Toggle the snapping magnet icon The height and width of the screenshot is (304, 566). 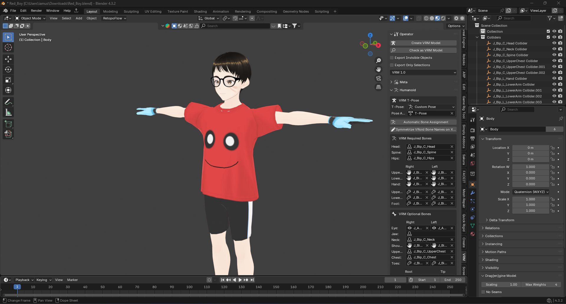(235, 18)
